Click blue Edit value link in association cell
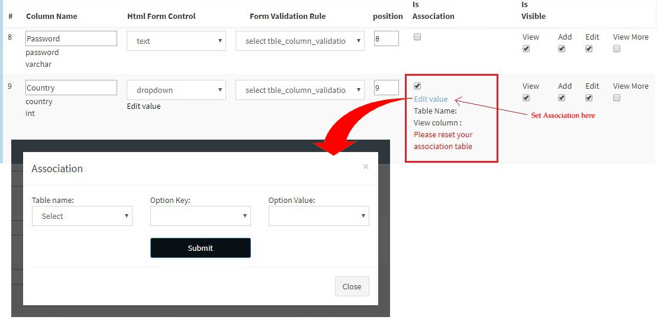The width and height of the screenshot is (657, 323). pos(431,99)
